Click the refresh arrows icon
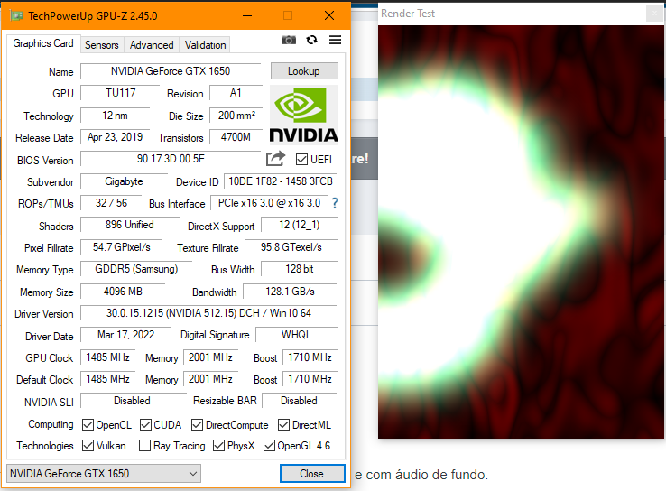This screenshot has width=666, height=491. [x=311, y=40]
